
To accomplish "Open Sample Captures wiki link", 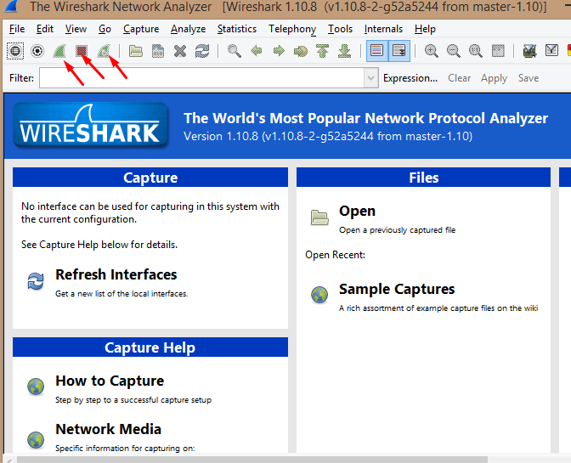I will click(x=397, y=289).
